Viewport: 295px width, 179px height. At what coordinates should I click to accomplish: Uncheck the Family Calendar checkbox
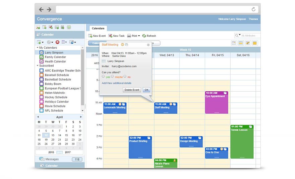(x=42, y=57)
